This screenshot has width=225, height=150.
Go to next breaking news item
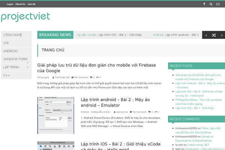point(222,35)
